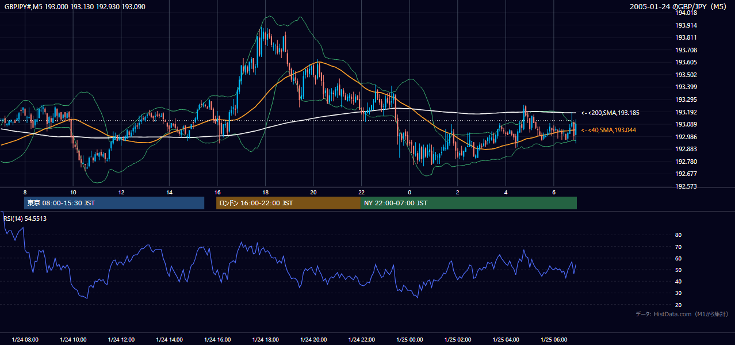Viewport: 735px width, 345px height.
Task: Click the NY session bar 22:00-07:00 JST
Action: (469, 203)
